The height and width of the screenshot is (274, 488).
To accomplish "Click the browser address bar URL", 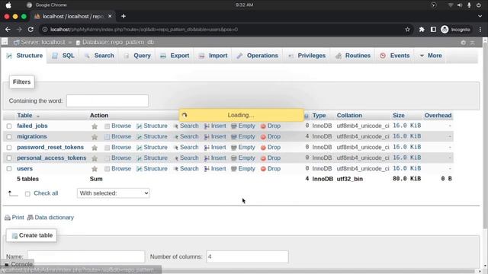I will [144, 30].
